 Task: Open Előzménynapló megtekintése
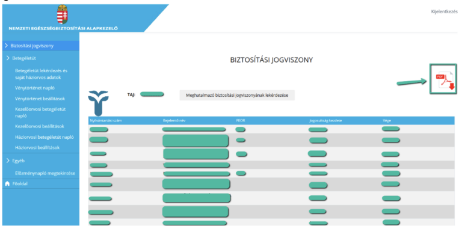coord(45,173)
